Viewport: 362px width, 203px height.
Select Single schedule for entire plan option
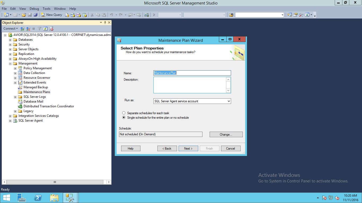(x=124, y=118)
